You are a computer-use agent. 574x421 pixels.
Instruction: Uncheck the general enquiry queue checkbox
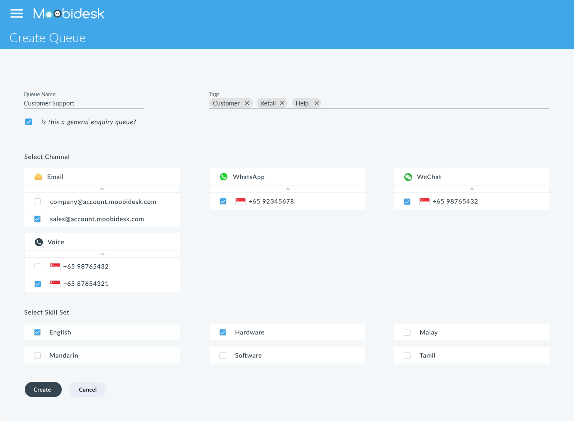pyautogui.click(x=29, y=122)
